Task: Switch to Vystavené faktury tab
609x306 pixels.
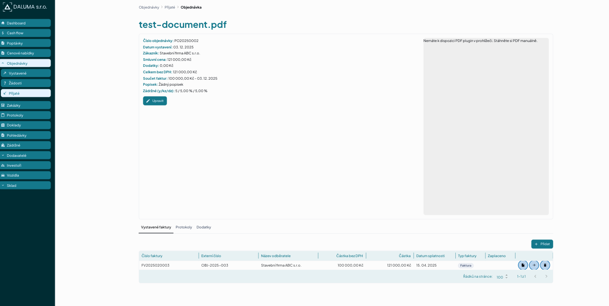Action: click(156, 227)
